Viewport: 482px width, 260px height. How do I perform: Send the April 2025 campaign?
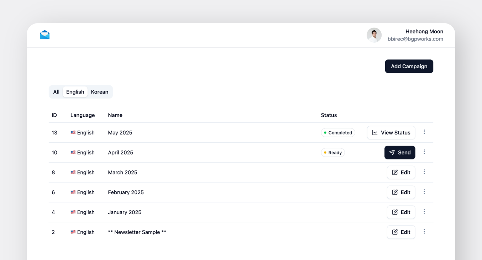coord(400,153)
